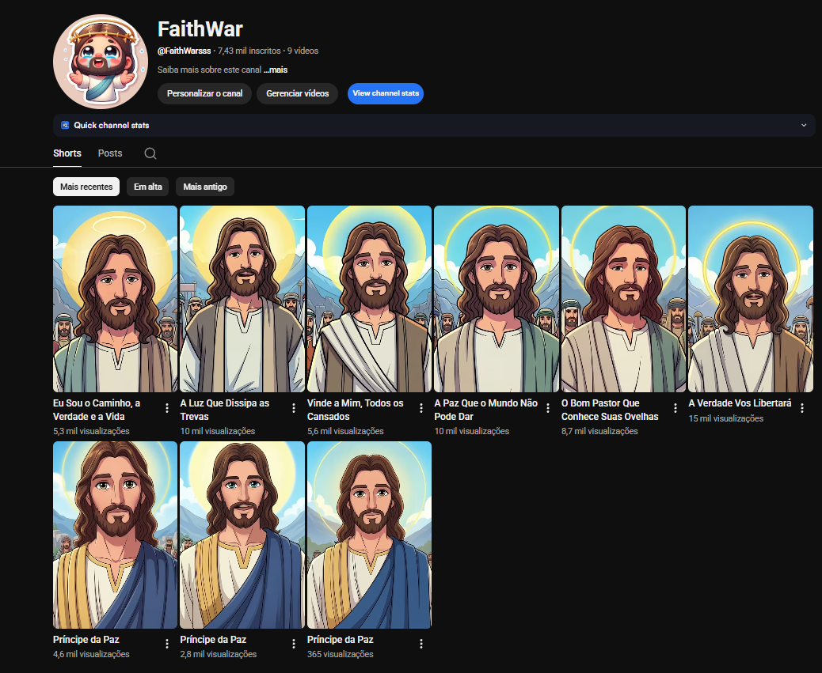822x673 pixels.
Task: Open options menu for A Verdade Vos Libertará
Action: pyautogui.click(x=803, y=408)
